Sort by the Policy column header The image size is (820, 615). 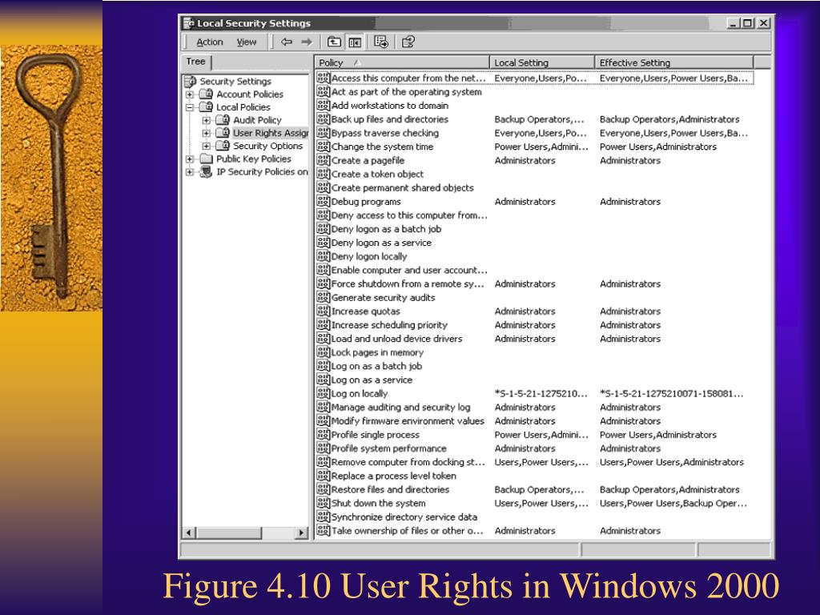402,62
